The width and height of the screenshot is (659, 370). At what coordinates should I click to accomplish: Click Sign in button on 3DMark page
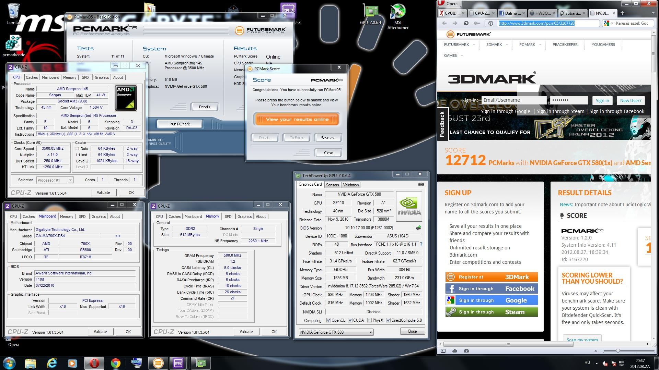(602, 100)
